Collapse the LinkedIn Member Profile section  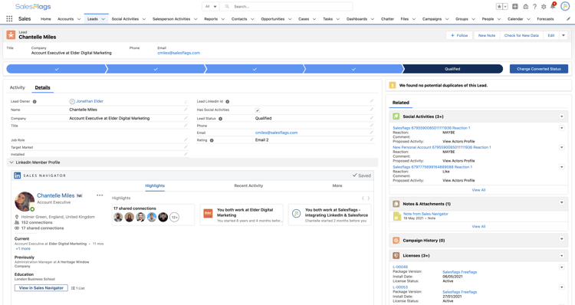(11, 162)
